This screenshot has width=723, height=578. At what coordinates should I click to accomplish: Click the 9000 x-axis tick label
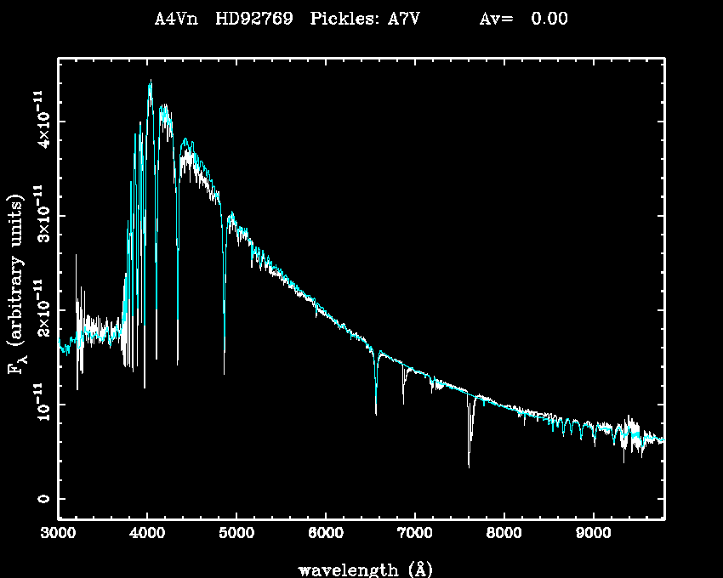point(593,535)
